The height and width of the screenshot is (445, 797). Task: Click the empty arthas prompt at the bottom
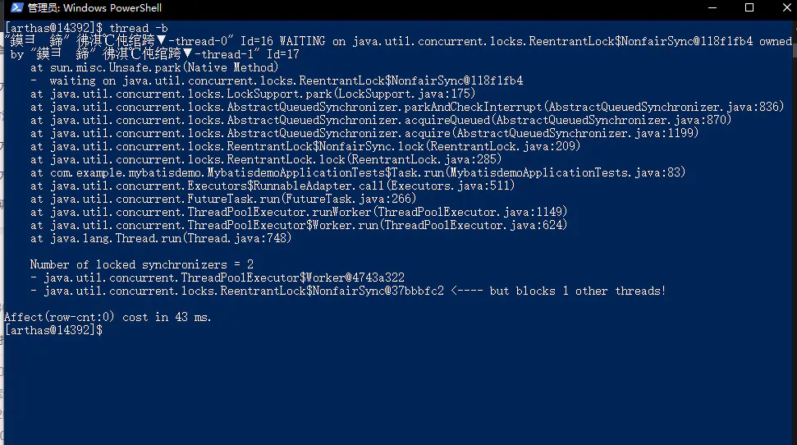(53, 330)
